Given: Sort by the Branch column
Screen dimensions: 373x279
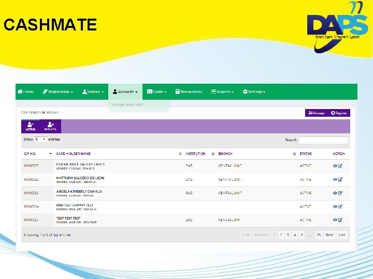Looking at the screenshot, I should click(x=257, y=154).
